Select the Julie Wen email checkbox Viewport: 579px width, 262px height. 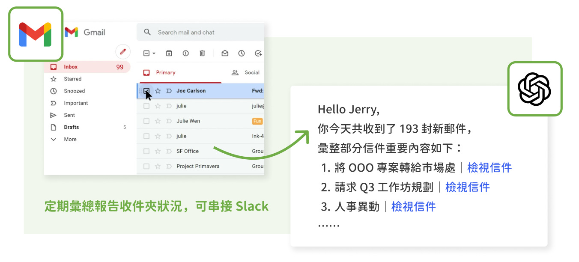[146, 121]
